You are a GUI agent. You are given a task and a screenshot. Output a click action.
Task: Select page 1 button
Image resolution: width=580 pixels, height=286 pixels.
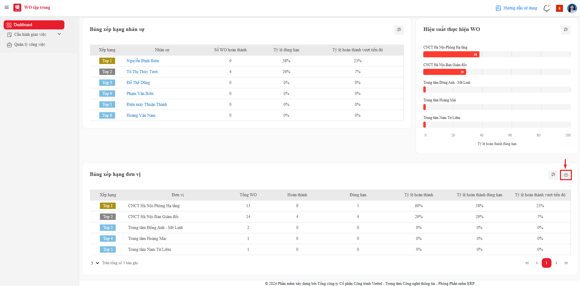pyautogui.click(x=547, y=263)
